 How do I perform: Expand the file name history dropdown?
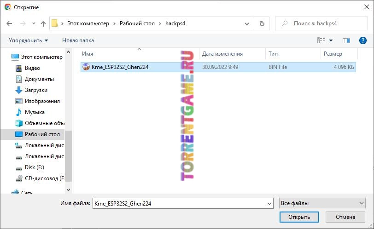(x=269, y=203)
